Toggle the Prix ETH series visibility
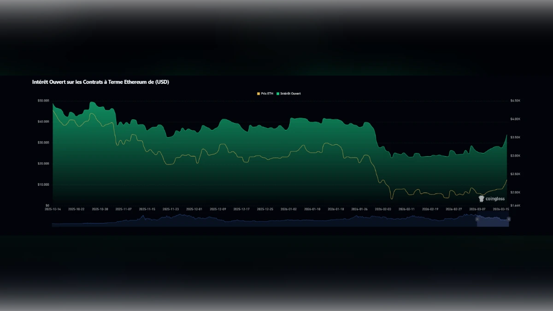 point(265,94)
